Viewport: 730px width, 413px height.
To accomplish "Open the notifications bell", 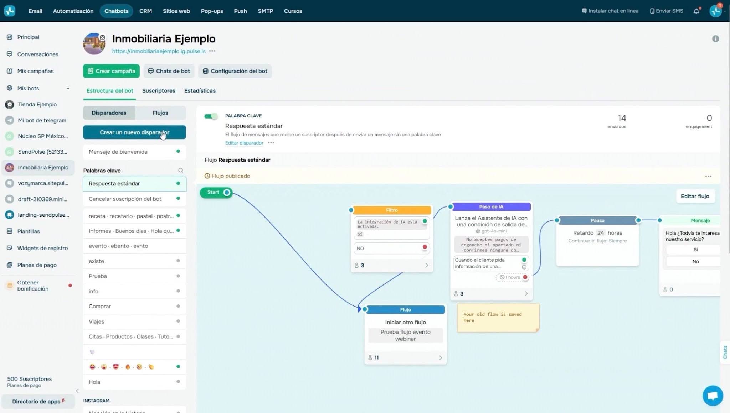I will coord(696,11).
